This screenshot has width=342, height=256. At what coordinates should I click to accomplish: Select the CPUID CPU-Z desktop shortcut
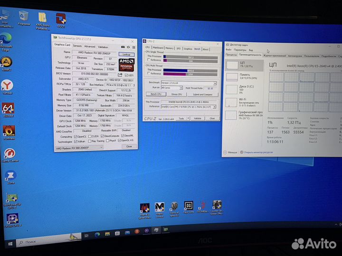click(x=13, y=220)
